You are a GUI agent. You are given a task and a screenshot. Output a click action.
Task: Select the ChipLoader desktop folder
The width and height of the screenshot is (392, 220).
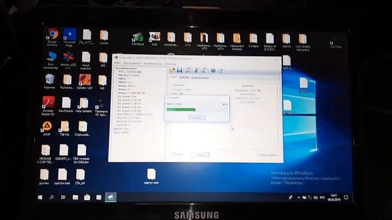[x=83, y=128]
